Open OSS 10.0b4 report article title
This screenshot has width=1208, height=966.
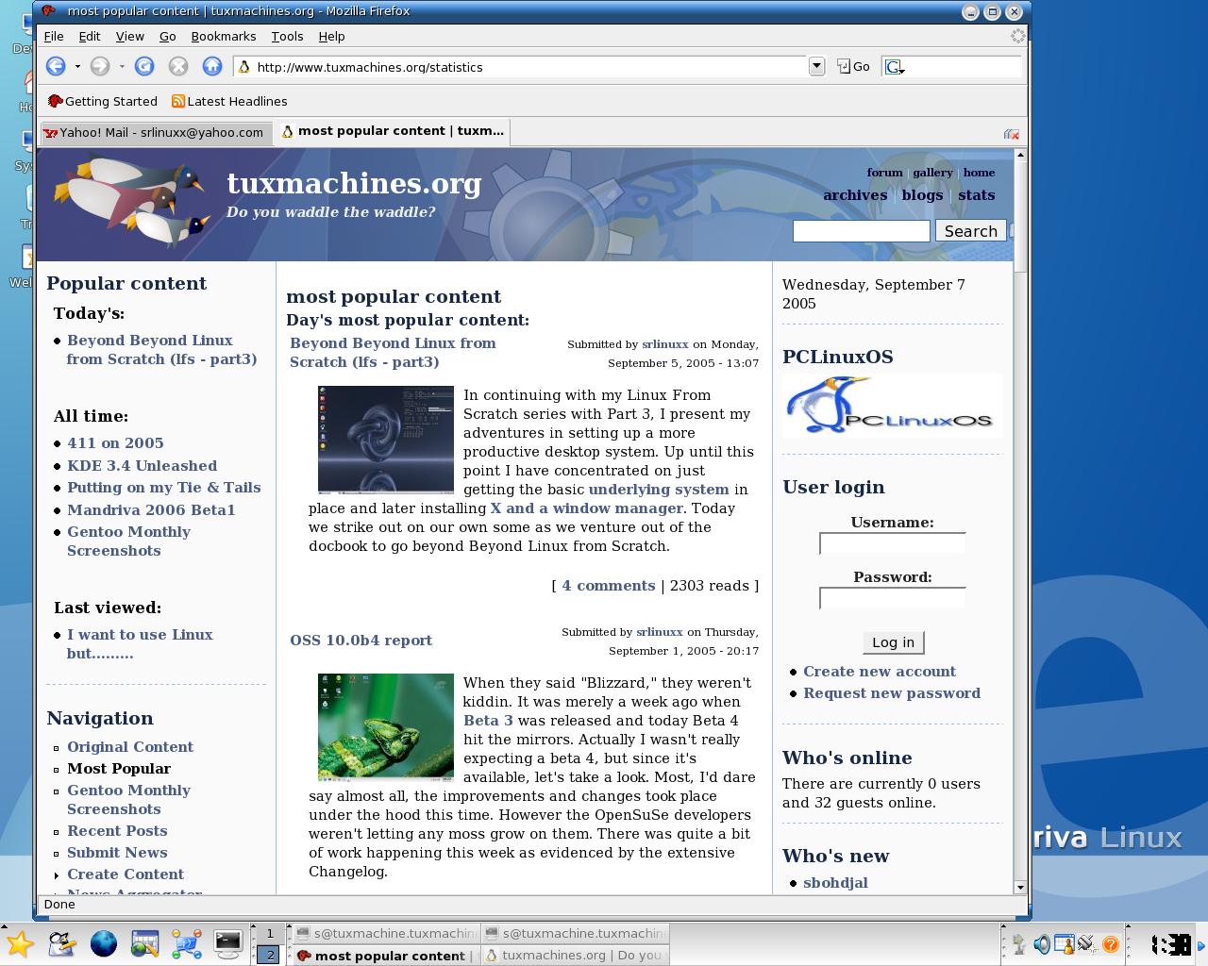361,641
